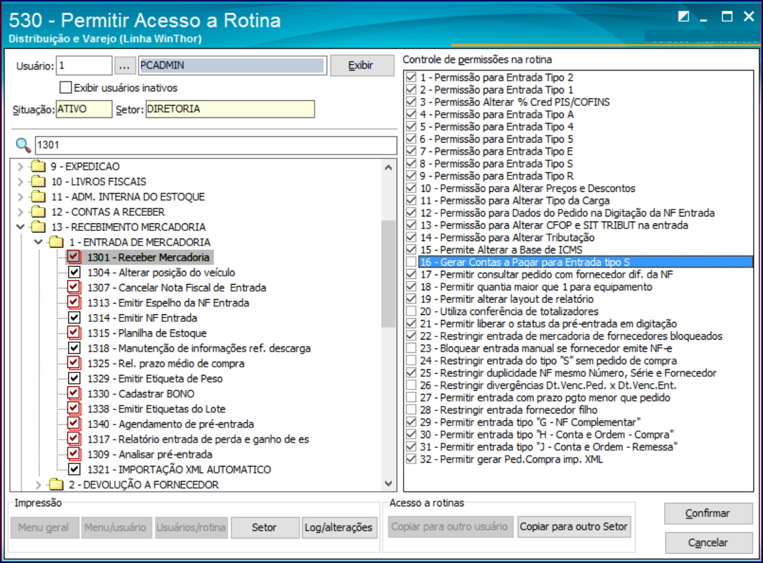Select permission 25 - Restringir duplicidade NF
The width and height of the screenshot is (763, 563).
click(568, 373)
